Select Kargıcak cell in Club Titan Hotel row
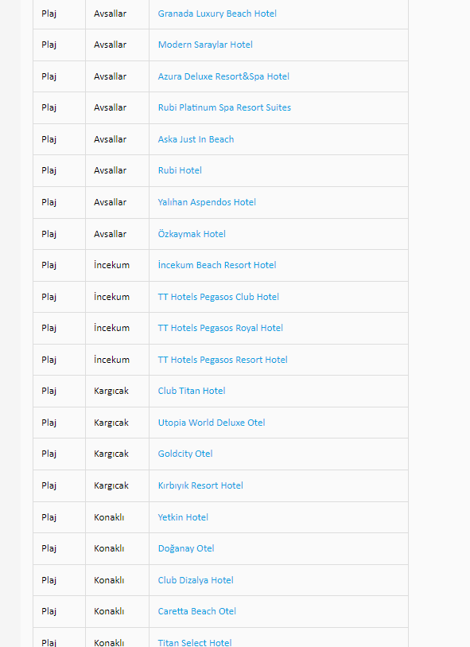The height and width of the screenshot is (647, 470). 117,390
